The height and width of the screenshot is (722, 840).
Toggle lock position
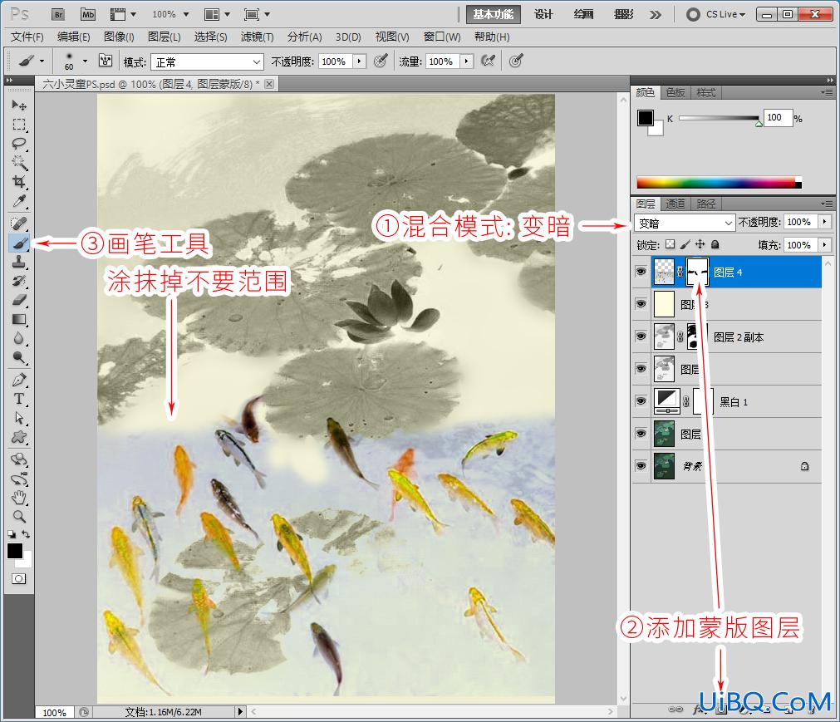[x=700, y=244]
